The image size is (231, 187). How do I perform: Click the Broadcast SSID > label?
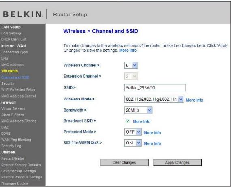point(80,121)
